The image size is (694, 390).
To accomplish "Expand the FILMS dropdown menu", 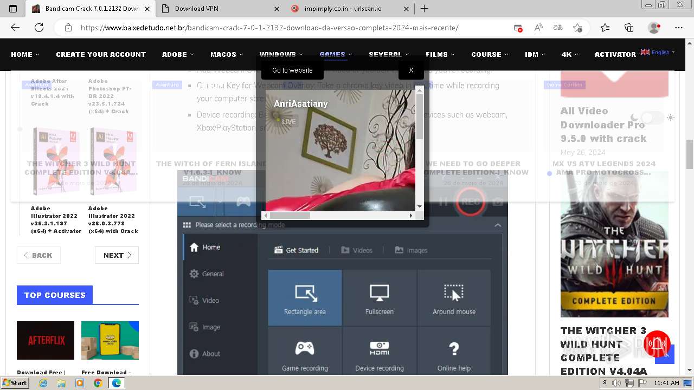I will pyautogui.click(x=440, y=54).
